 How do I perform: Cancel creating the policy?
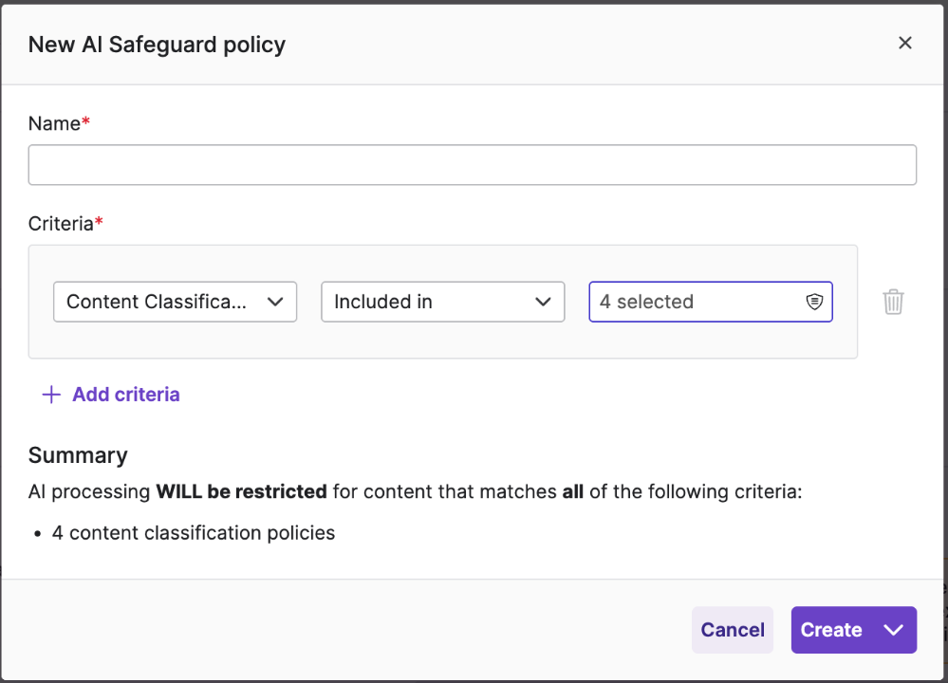point(733,630)
